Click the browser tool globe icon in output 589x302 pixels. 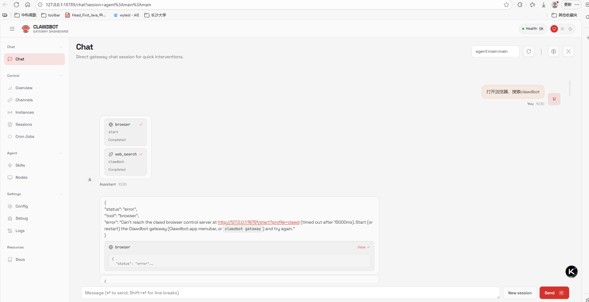tap(111, 247)
